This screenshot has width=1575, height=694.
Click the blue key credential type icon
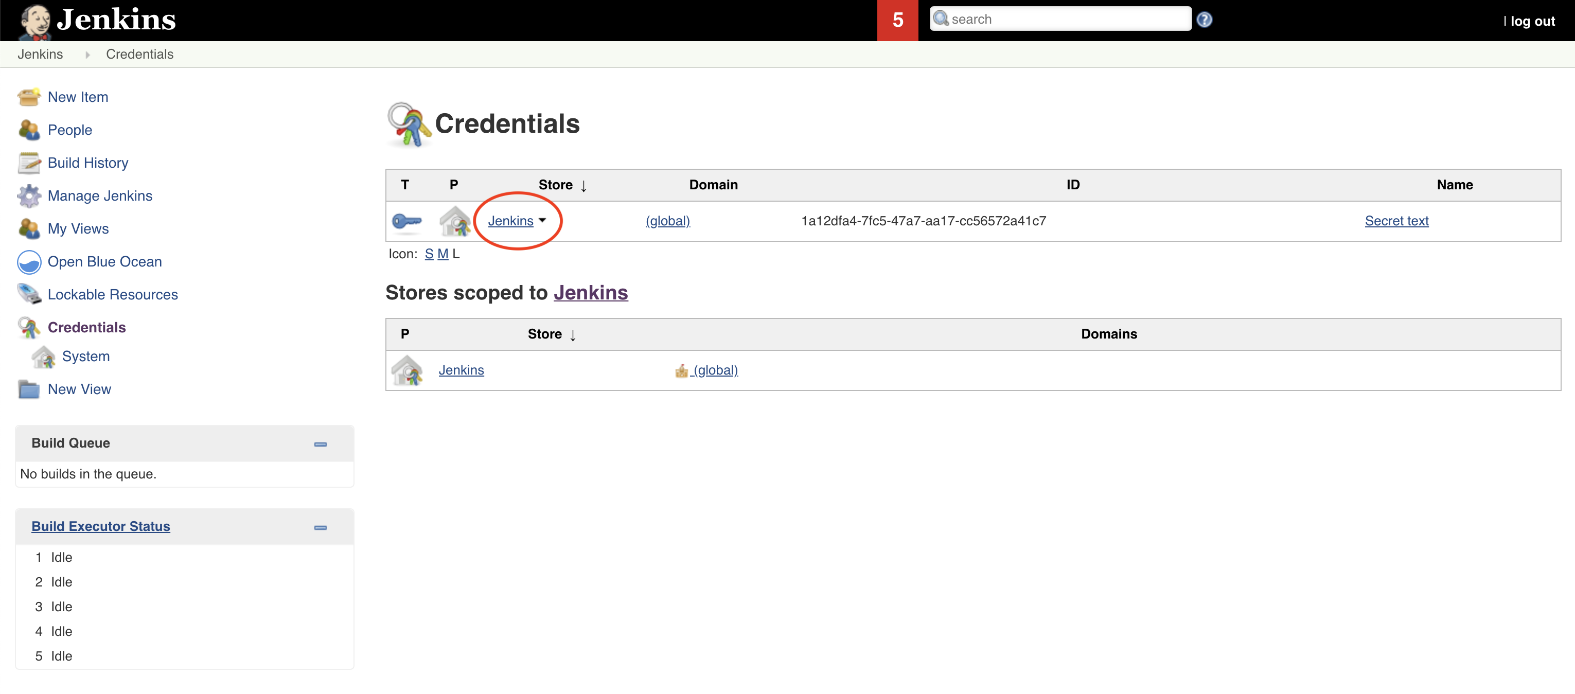click(406, 221)
